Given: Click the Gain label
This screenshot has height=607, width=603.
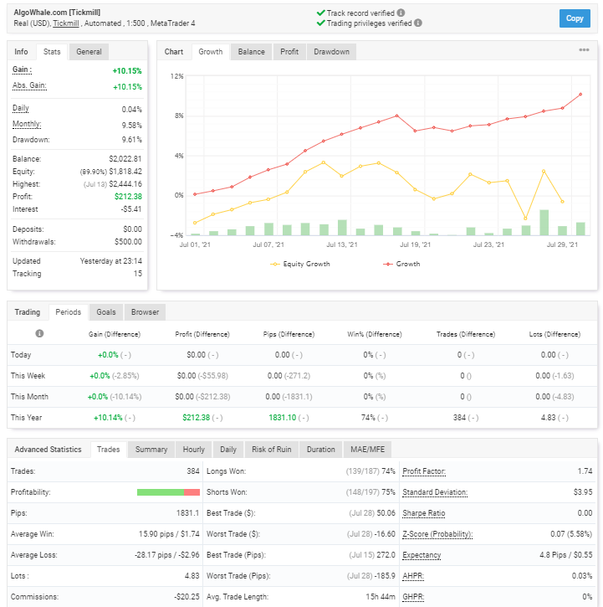Looking at the screenshot, I should coord(22,70).
